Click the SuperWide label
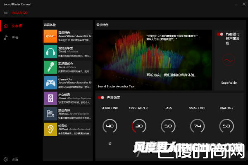 [229, 83]
